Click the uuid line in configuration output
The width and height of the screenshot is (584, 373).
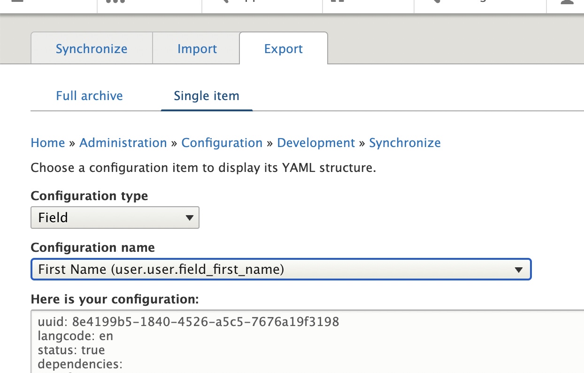click(x=188, y=322)
